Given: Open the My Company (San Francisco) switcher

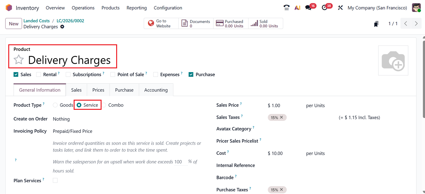Looking at the screenshot, I should click(377, 7).
